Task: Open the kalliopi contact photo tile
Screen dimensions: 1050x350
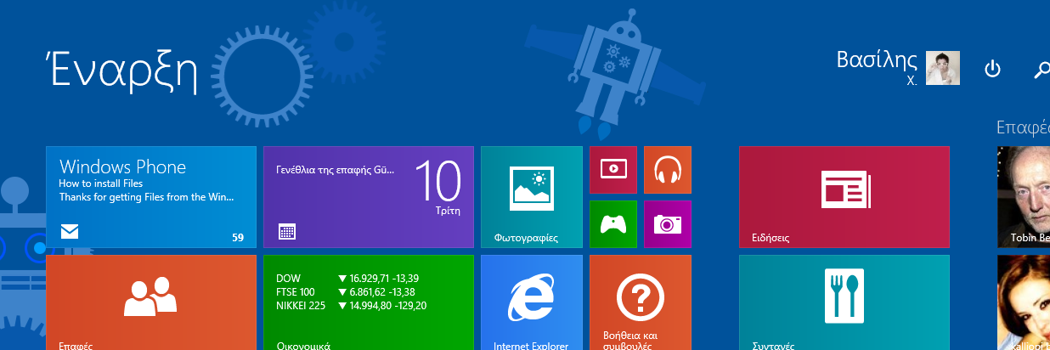Action: [x=1024, y=302]
